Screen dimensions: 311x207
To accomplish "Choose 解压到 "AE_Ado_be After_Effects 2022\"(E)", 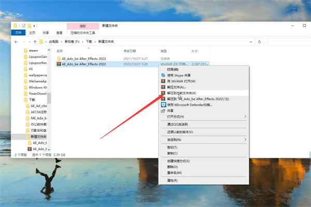I will click(x=204, y=99).
